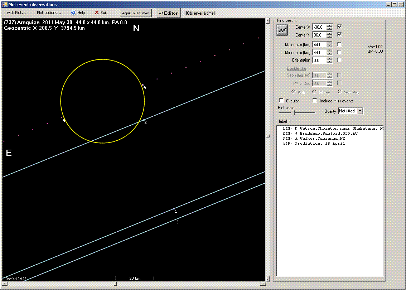This screenshot has height=290, width=406.
Task: Click the 20 km scale bar label
Action: coord(135,278)
